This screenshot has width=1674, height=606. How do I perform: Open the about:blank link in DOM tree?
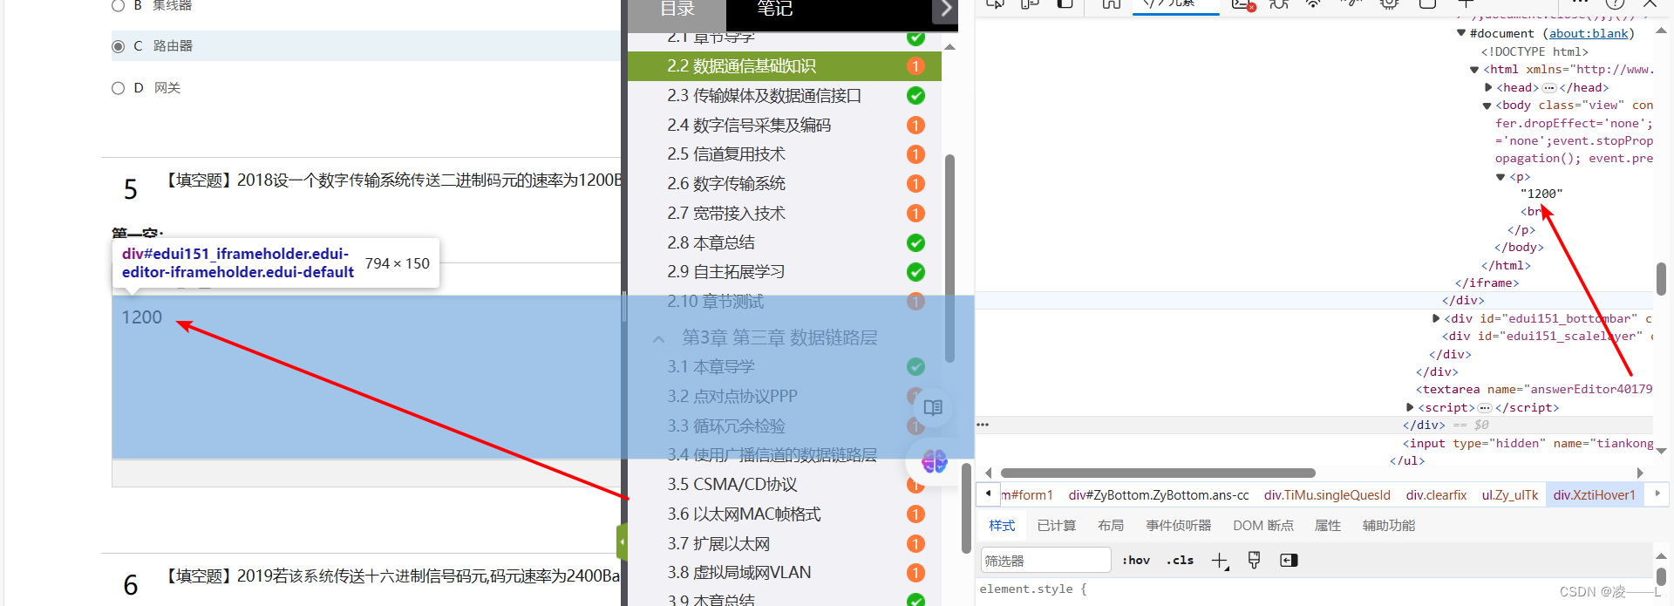1589,33
